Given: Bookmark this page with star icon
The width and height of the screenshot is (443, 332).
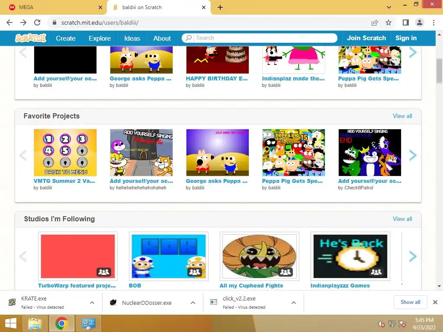Looking at the screenshot, I should 388,22.
